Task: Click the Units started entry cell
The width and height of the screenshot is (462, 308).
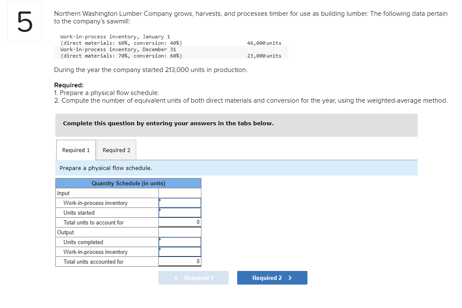Action: coord(181,213)
